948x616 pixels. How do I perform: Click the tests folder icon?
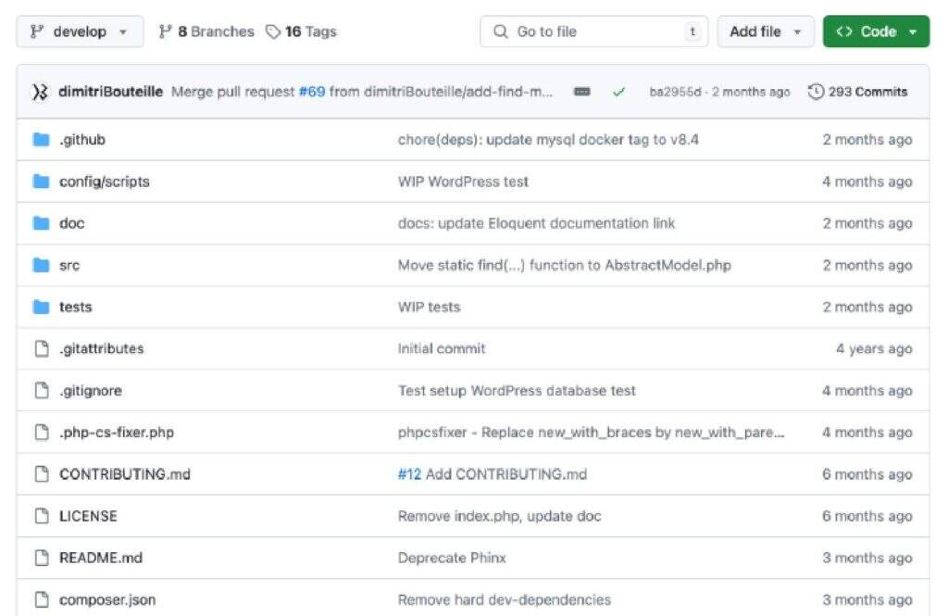click(x=41, y=307)
